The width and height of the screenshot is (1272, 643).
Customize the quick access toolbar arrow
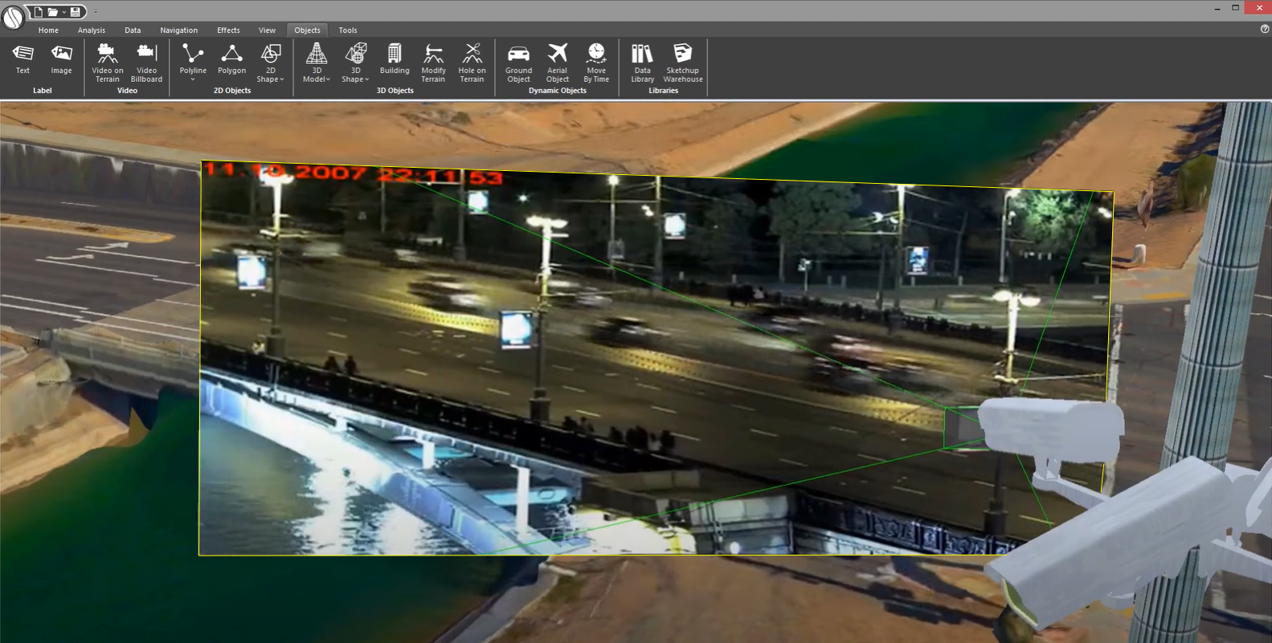[95, 12]
